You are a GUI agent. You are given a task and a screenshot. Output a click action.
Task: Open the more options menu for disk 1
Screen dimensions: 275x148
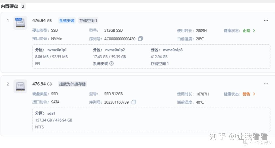266,21
